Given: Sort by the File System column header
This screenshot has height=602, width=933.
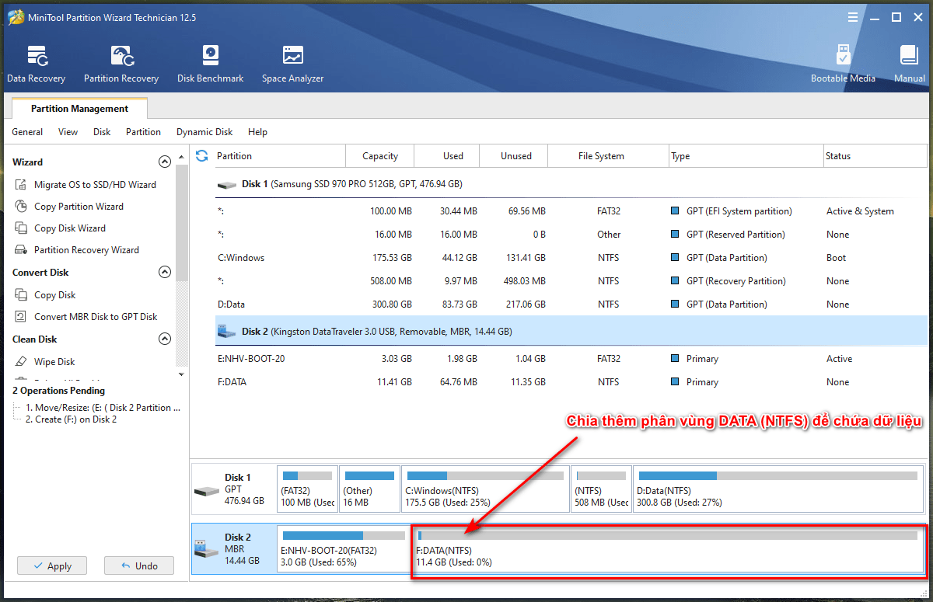Looking at the screenshot, I should (x=609, y=156).
